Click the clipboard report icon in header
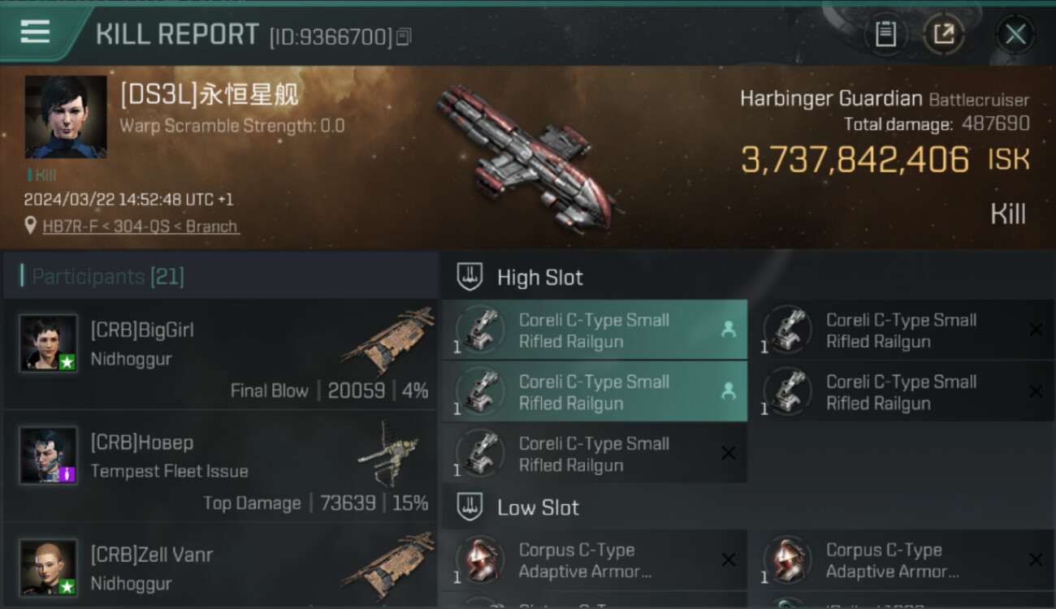Screen dimensions: 1056x609 (885, 34)
